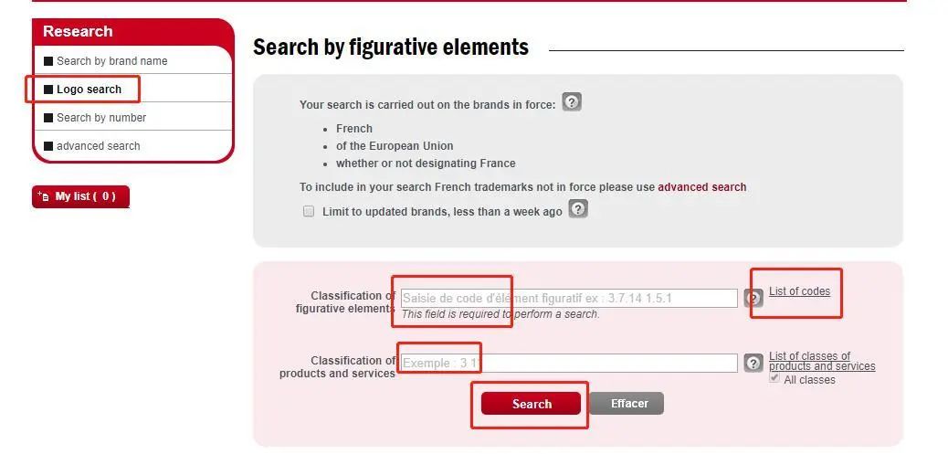
Task: Open help icon for figurative elements field
Action: pos(753,298)
